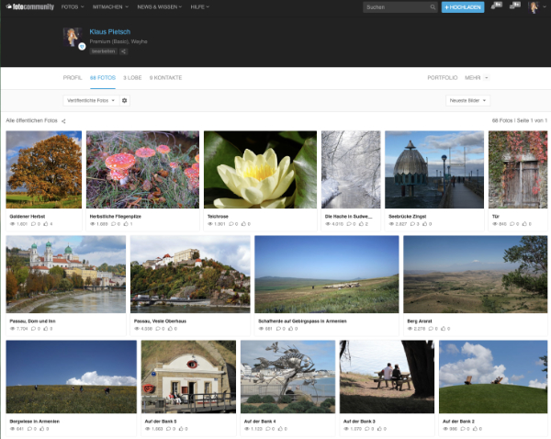
Task: Switch to the 'PROFIL' tab
Action: [73, 78]
